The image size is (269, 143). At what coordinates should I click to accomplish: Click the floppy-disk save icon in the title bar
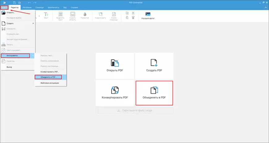point(15,2)
